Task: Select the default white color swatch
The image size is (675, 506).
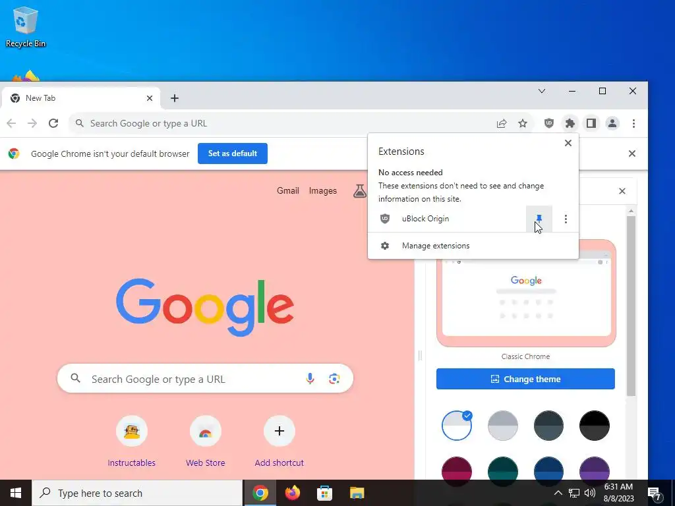Action: click(x=456, y=426)
